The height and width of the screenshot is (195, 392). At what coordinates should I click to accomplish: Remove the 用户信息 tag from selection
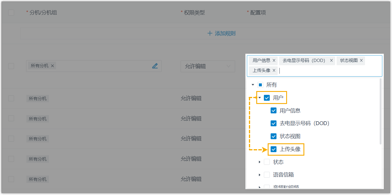coord(274,60)
